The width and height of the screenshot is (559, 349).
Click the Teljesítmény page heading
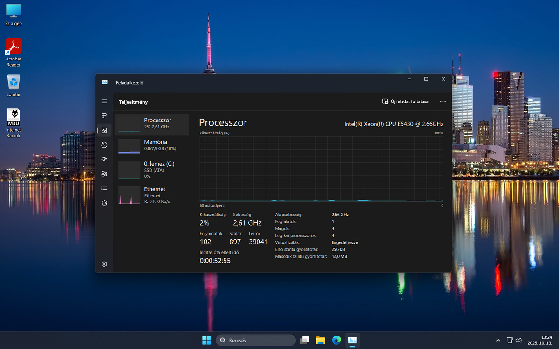click(133, 102)
